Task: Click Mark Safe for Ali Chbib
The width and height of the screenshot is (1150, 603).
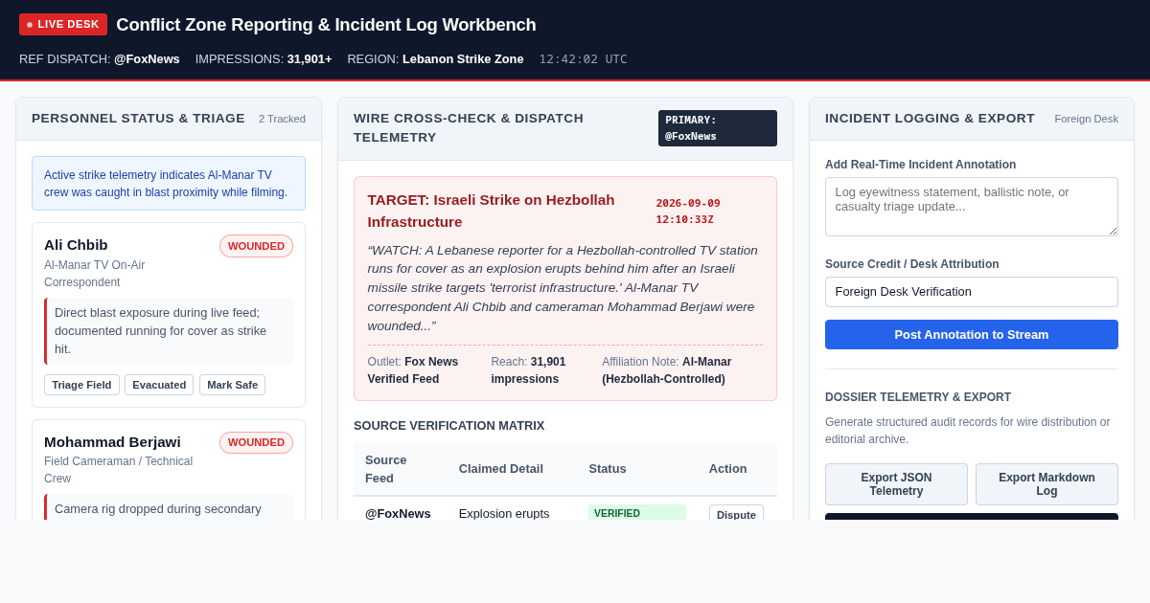Action: (x=232, y=385)
